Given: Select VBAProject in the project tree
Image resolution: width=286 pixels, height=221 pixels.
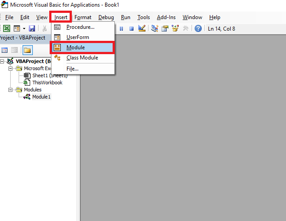Looking at the screenshot, I should 33,61.
